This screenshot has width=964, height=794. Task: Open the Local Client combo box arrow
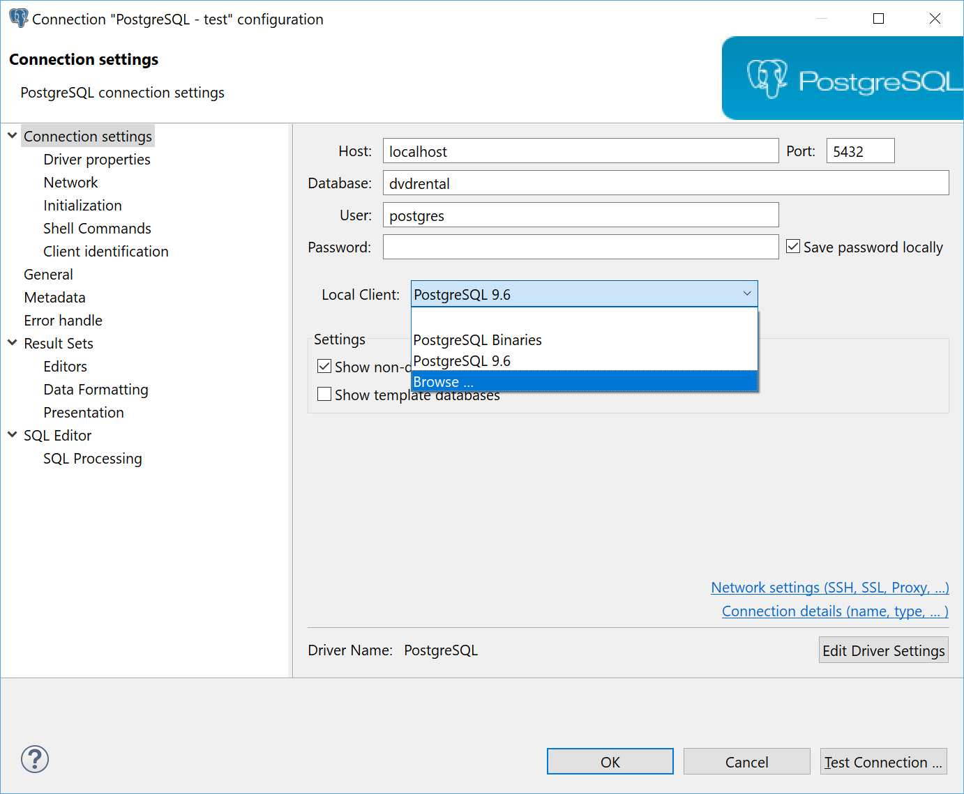click(746, 294)
